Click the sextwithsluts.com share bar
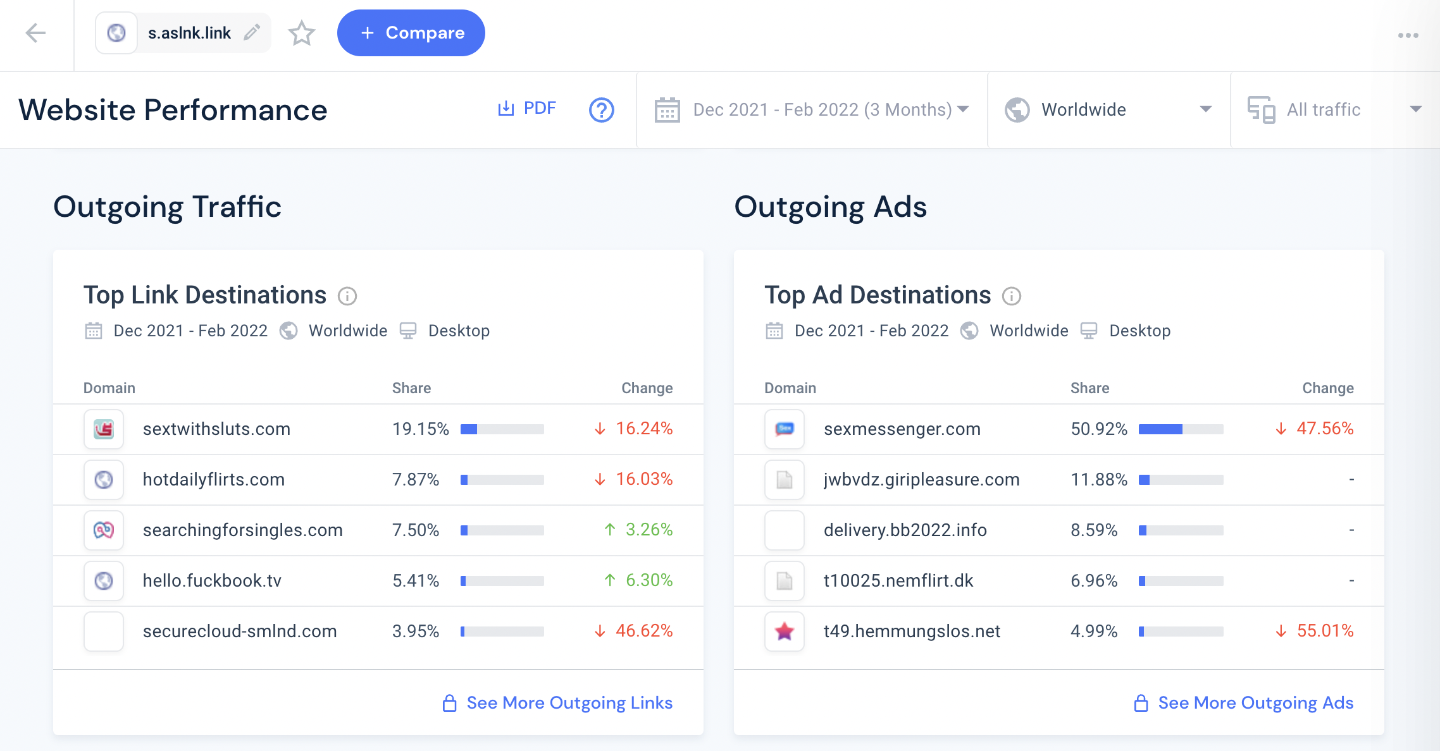1440x751 pixels. tap(502, 429)
